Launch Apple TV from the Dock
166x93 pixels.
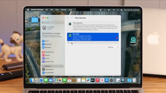[x=93, y=80]
